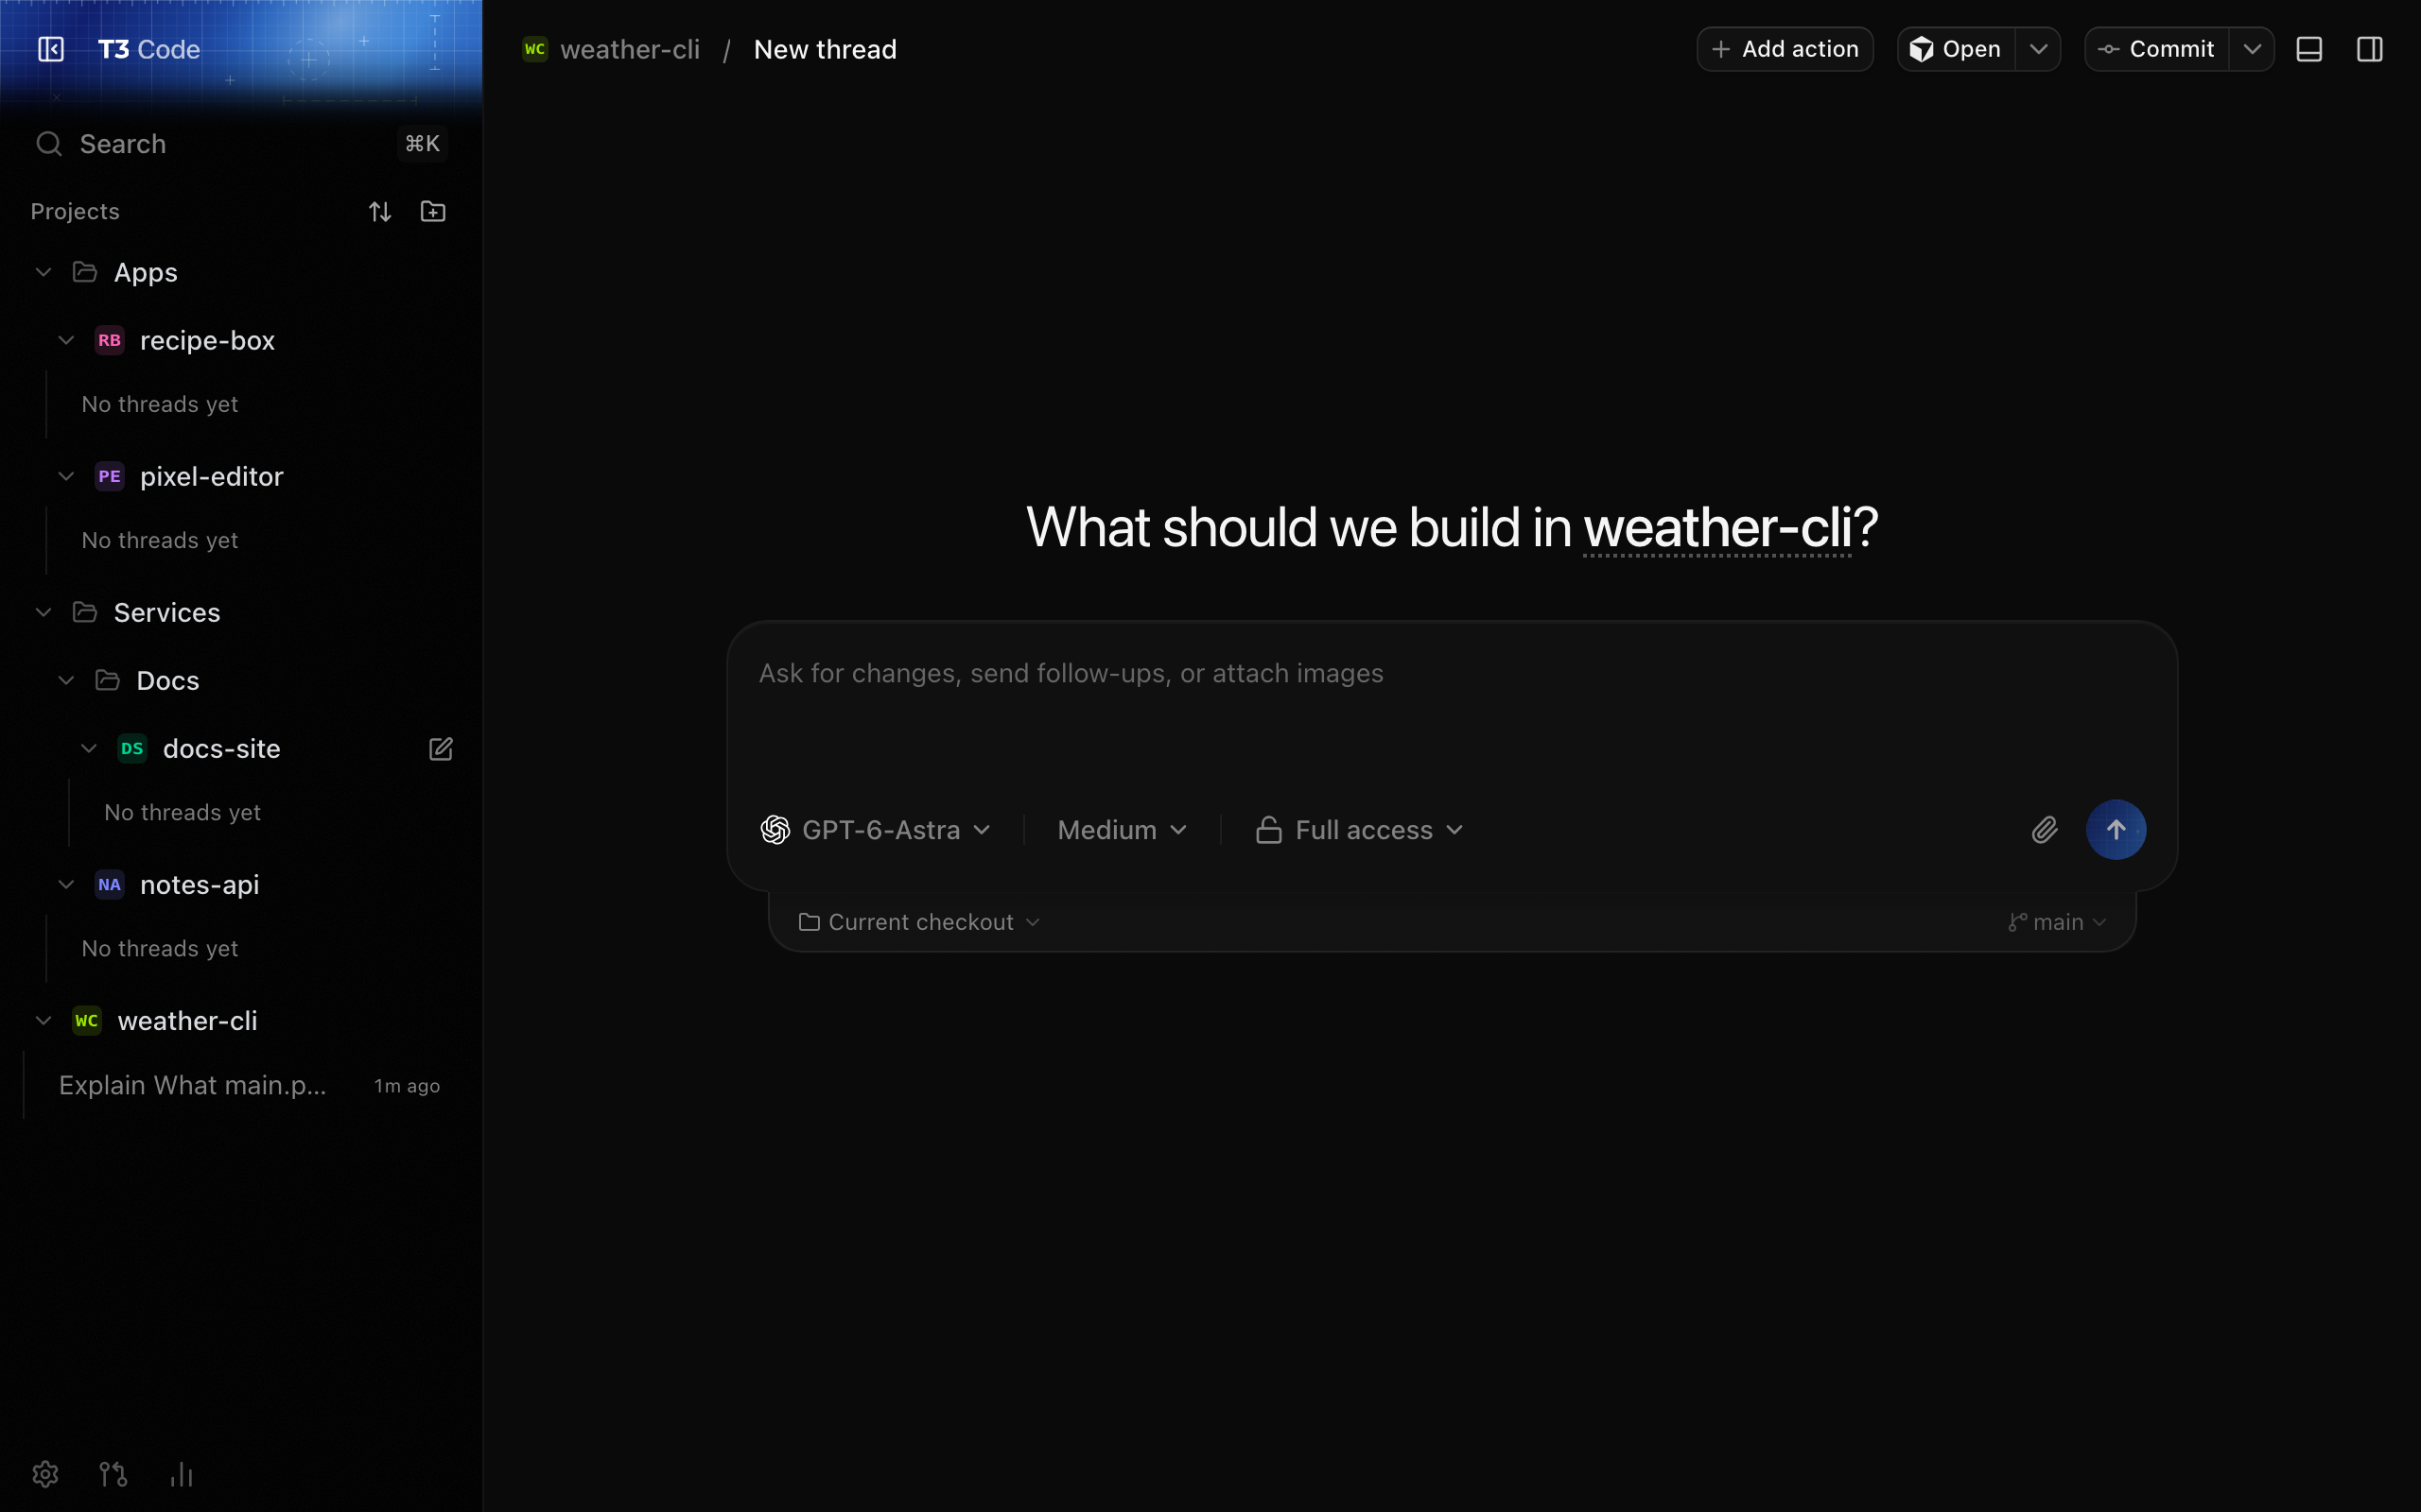The height and width of the screenshot is (1512, 2421).
Task: Start new thread in docs-site via edit icon
Action: point(442,749)
